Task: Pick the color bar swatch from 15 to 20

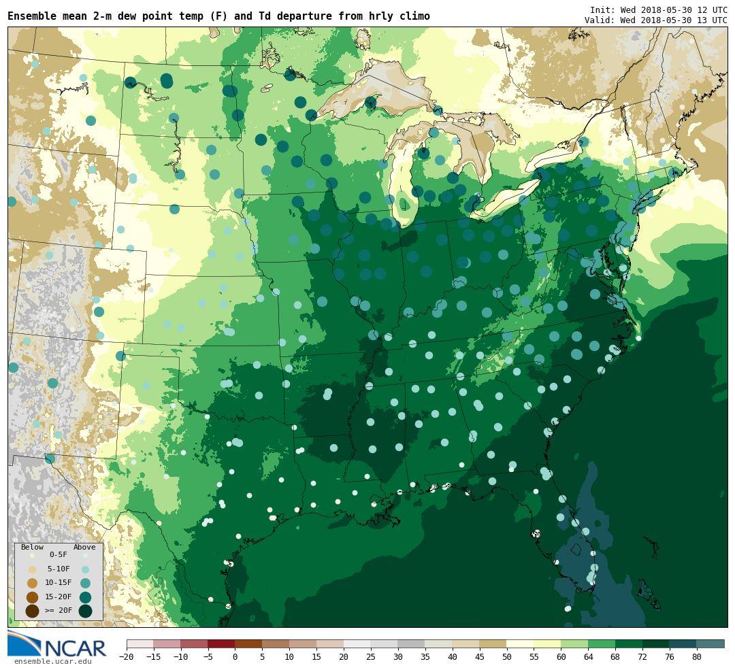Action: click(x=331, y=643)
